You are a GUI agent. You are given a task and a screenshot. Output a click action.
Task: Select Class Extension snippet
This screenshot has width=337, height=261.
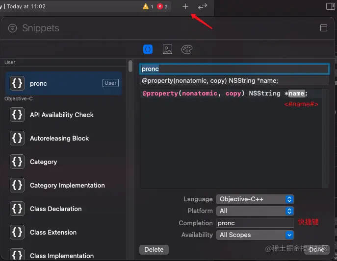click(64, 232)
